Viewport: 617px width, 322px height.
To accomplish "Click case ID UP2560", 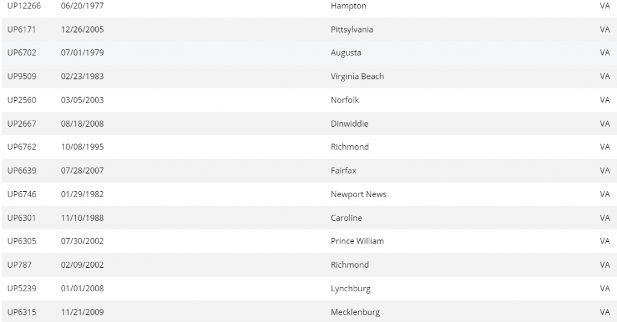I will tap(22, 100).
